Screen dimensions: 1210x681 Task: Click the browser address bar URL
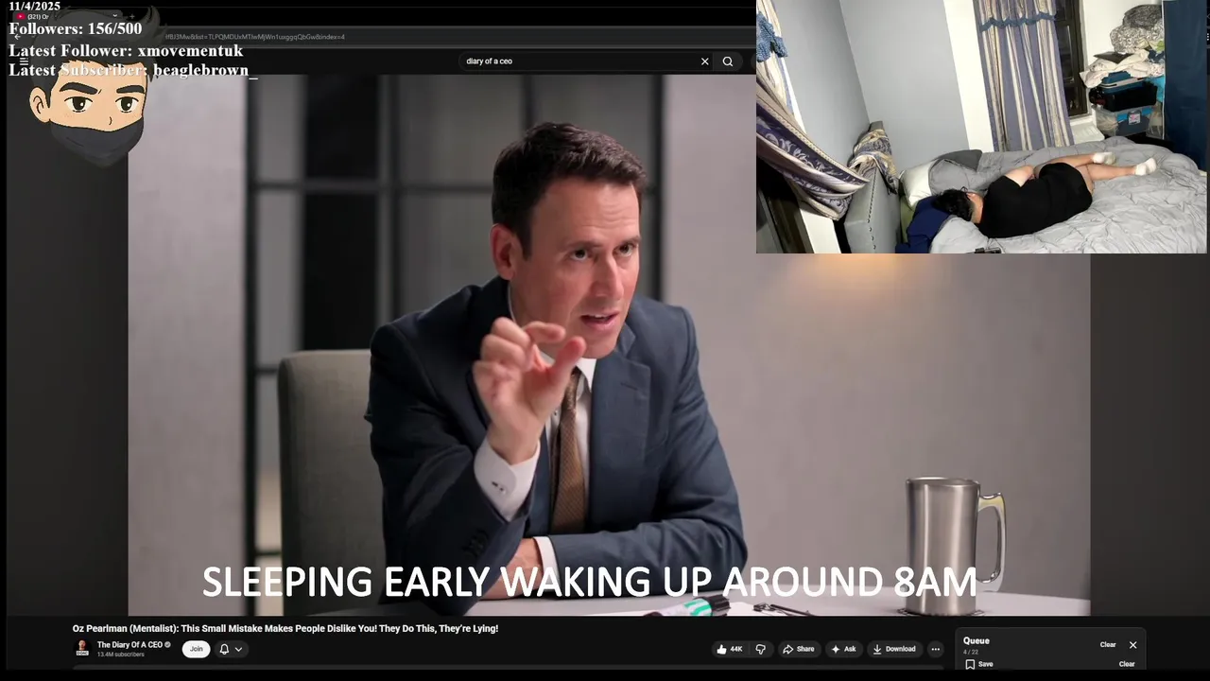[255, 37]
